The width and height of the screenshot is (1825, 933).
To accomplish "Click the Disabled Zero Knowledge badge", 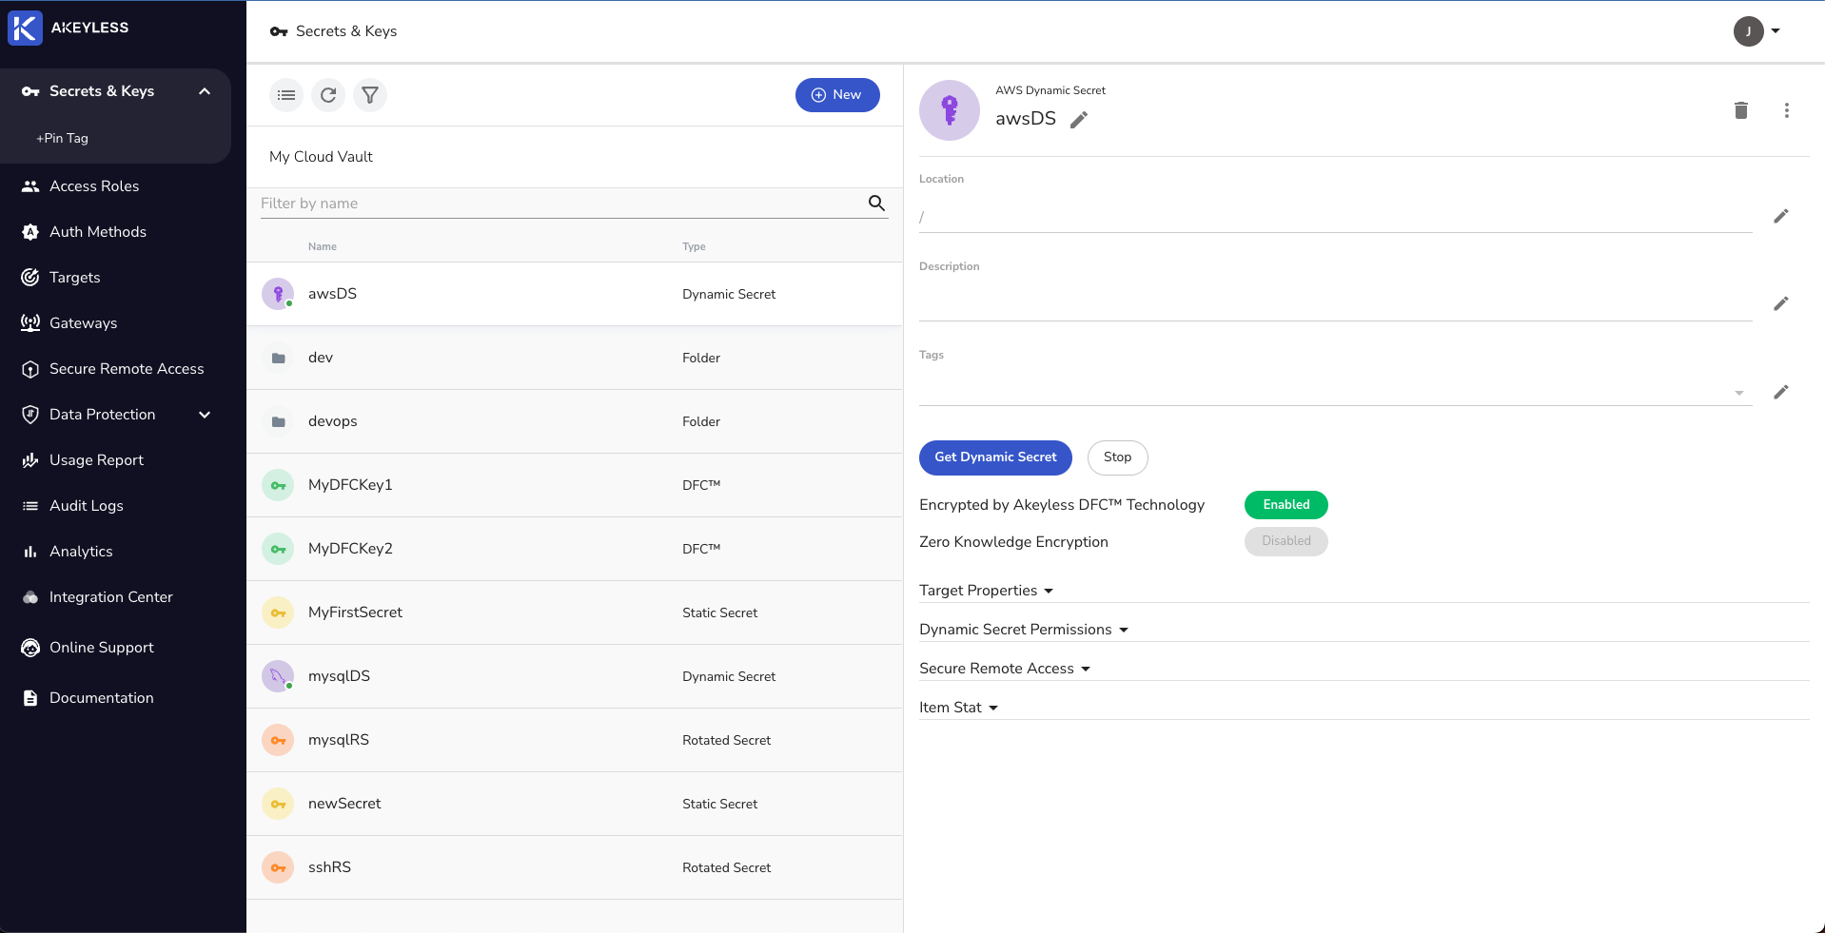I will 1286,541.
